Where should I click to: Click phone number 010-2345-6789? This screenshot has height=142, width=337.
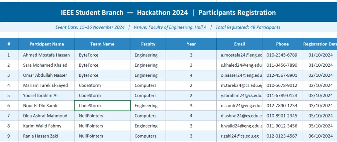tap(282, 55)
